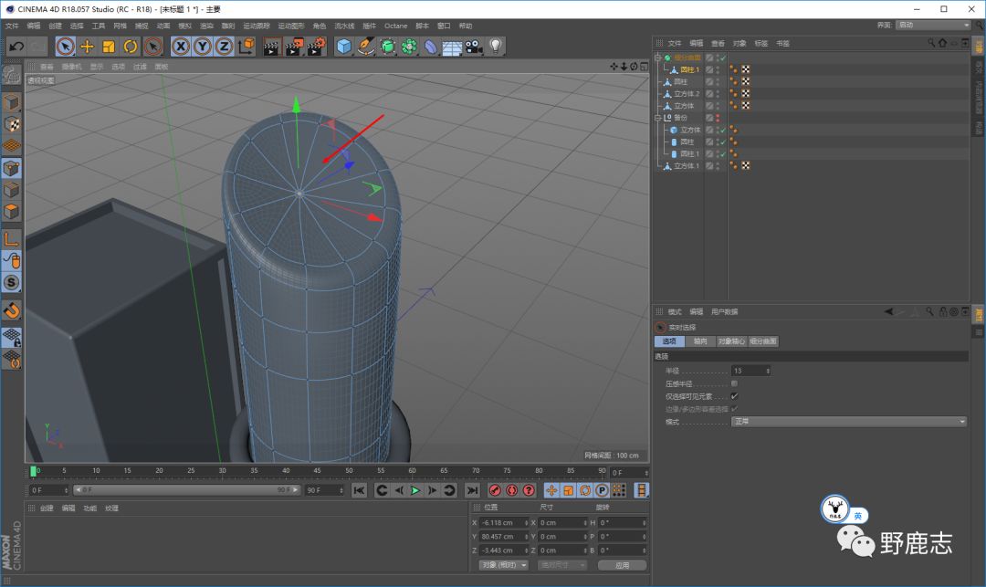Open the 模拟 menu in menu bar
This screenshot has width=986, height=587.
(185, 26)
